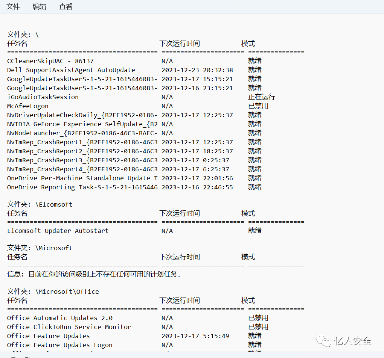Image resolution: width=384 pixels, height=358 pixels.
Task: Click the 文件夹: \Microsoft\Office heading
Action: (53, 292)
